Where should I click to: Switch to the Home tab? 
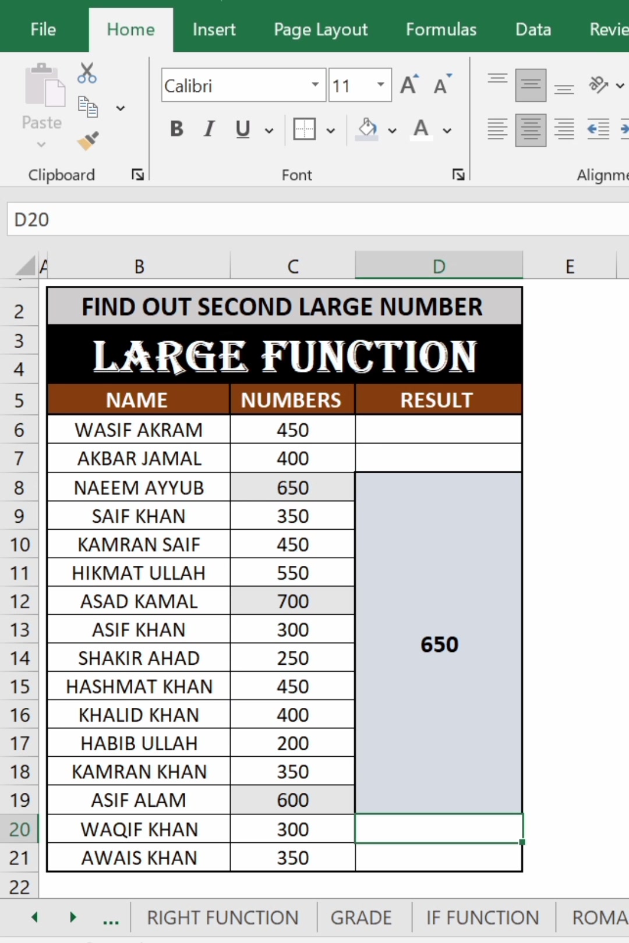[x=131, y=30]
